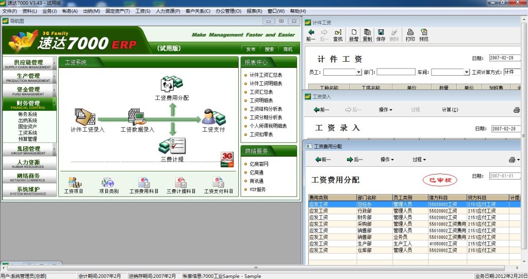The width and height of the screenshot is (528, 279).
Task: Open 系统维护 sidebar section
Action: click(29, 190)
